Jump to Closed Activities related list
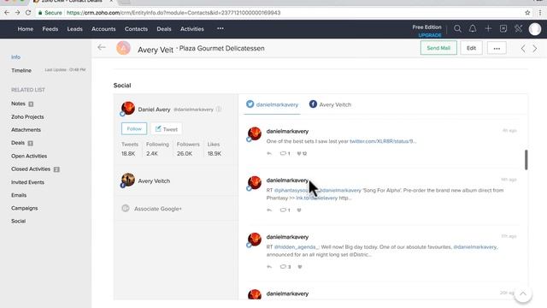 (x=31, y=169)
